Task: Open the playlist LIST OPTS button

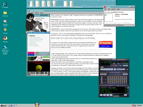Action: 126,95
